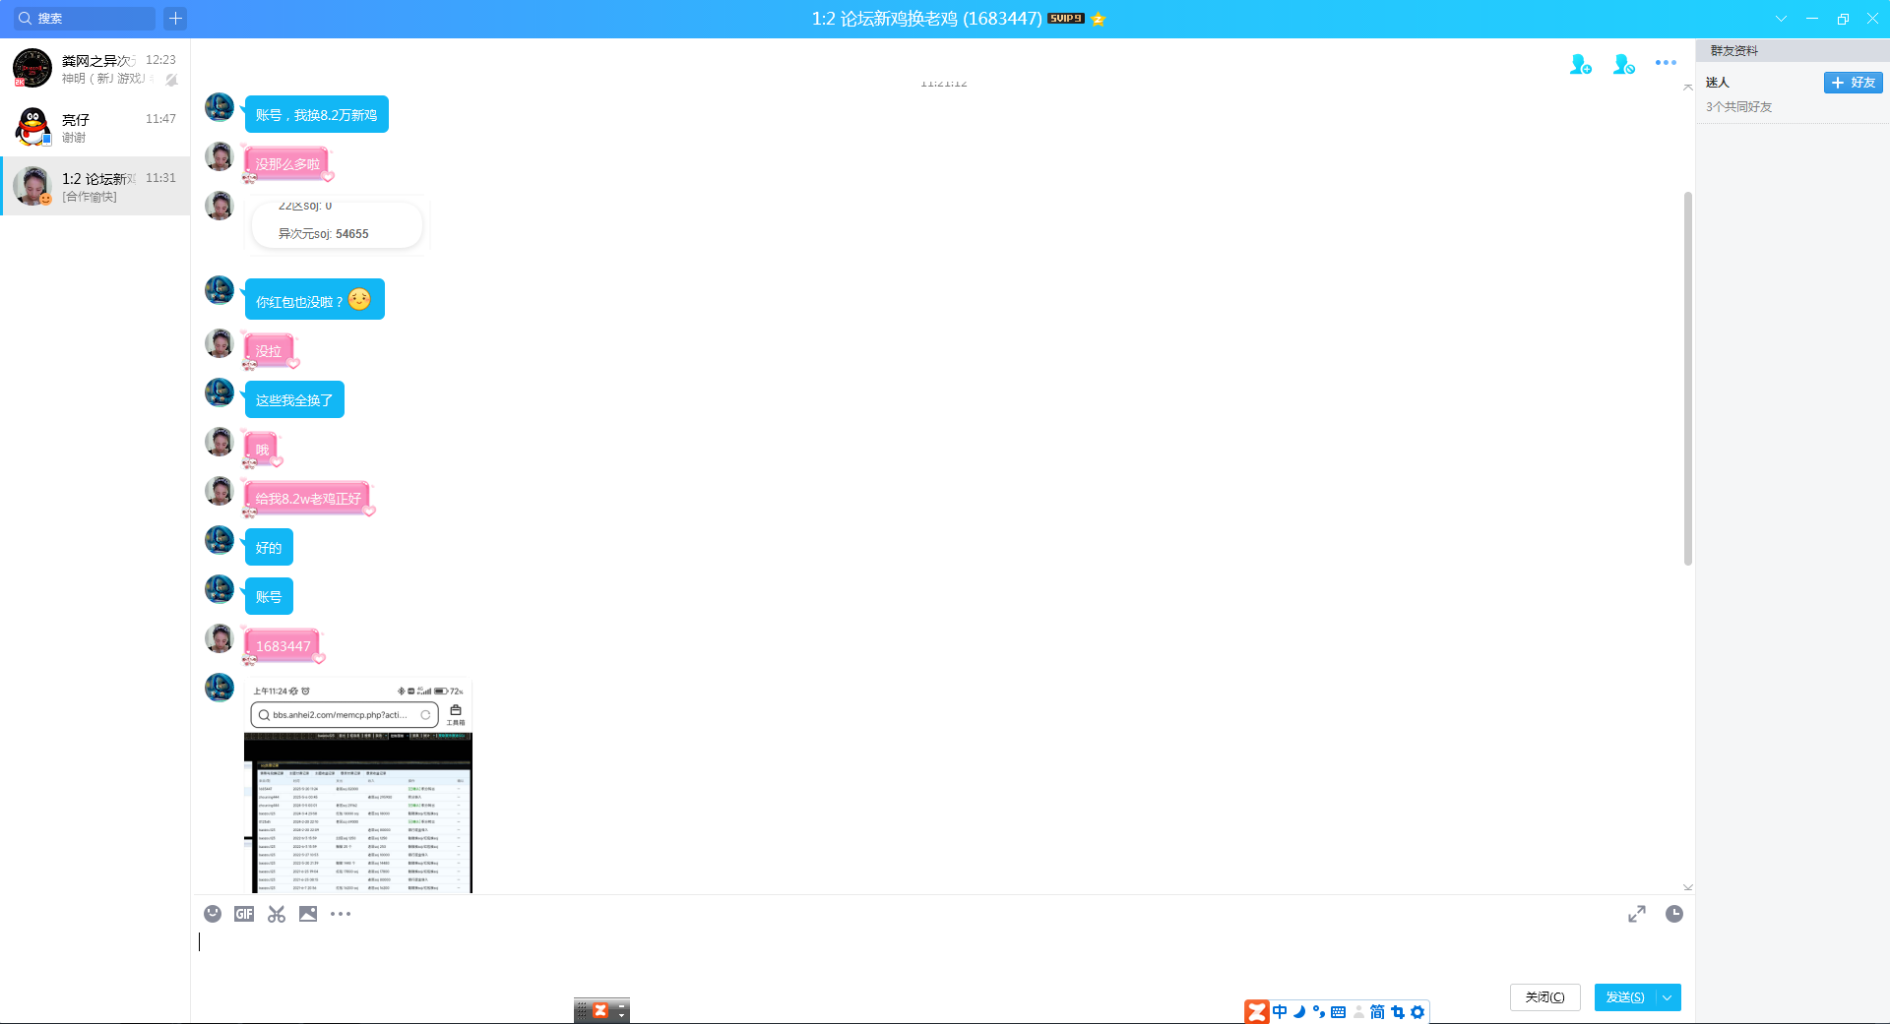This screenshot has width=1890, height=1024.
Task: Click the block user icon at top
Action: 1623,65
